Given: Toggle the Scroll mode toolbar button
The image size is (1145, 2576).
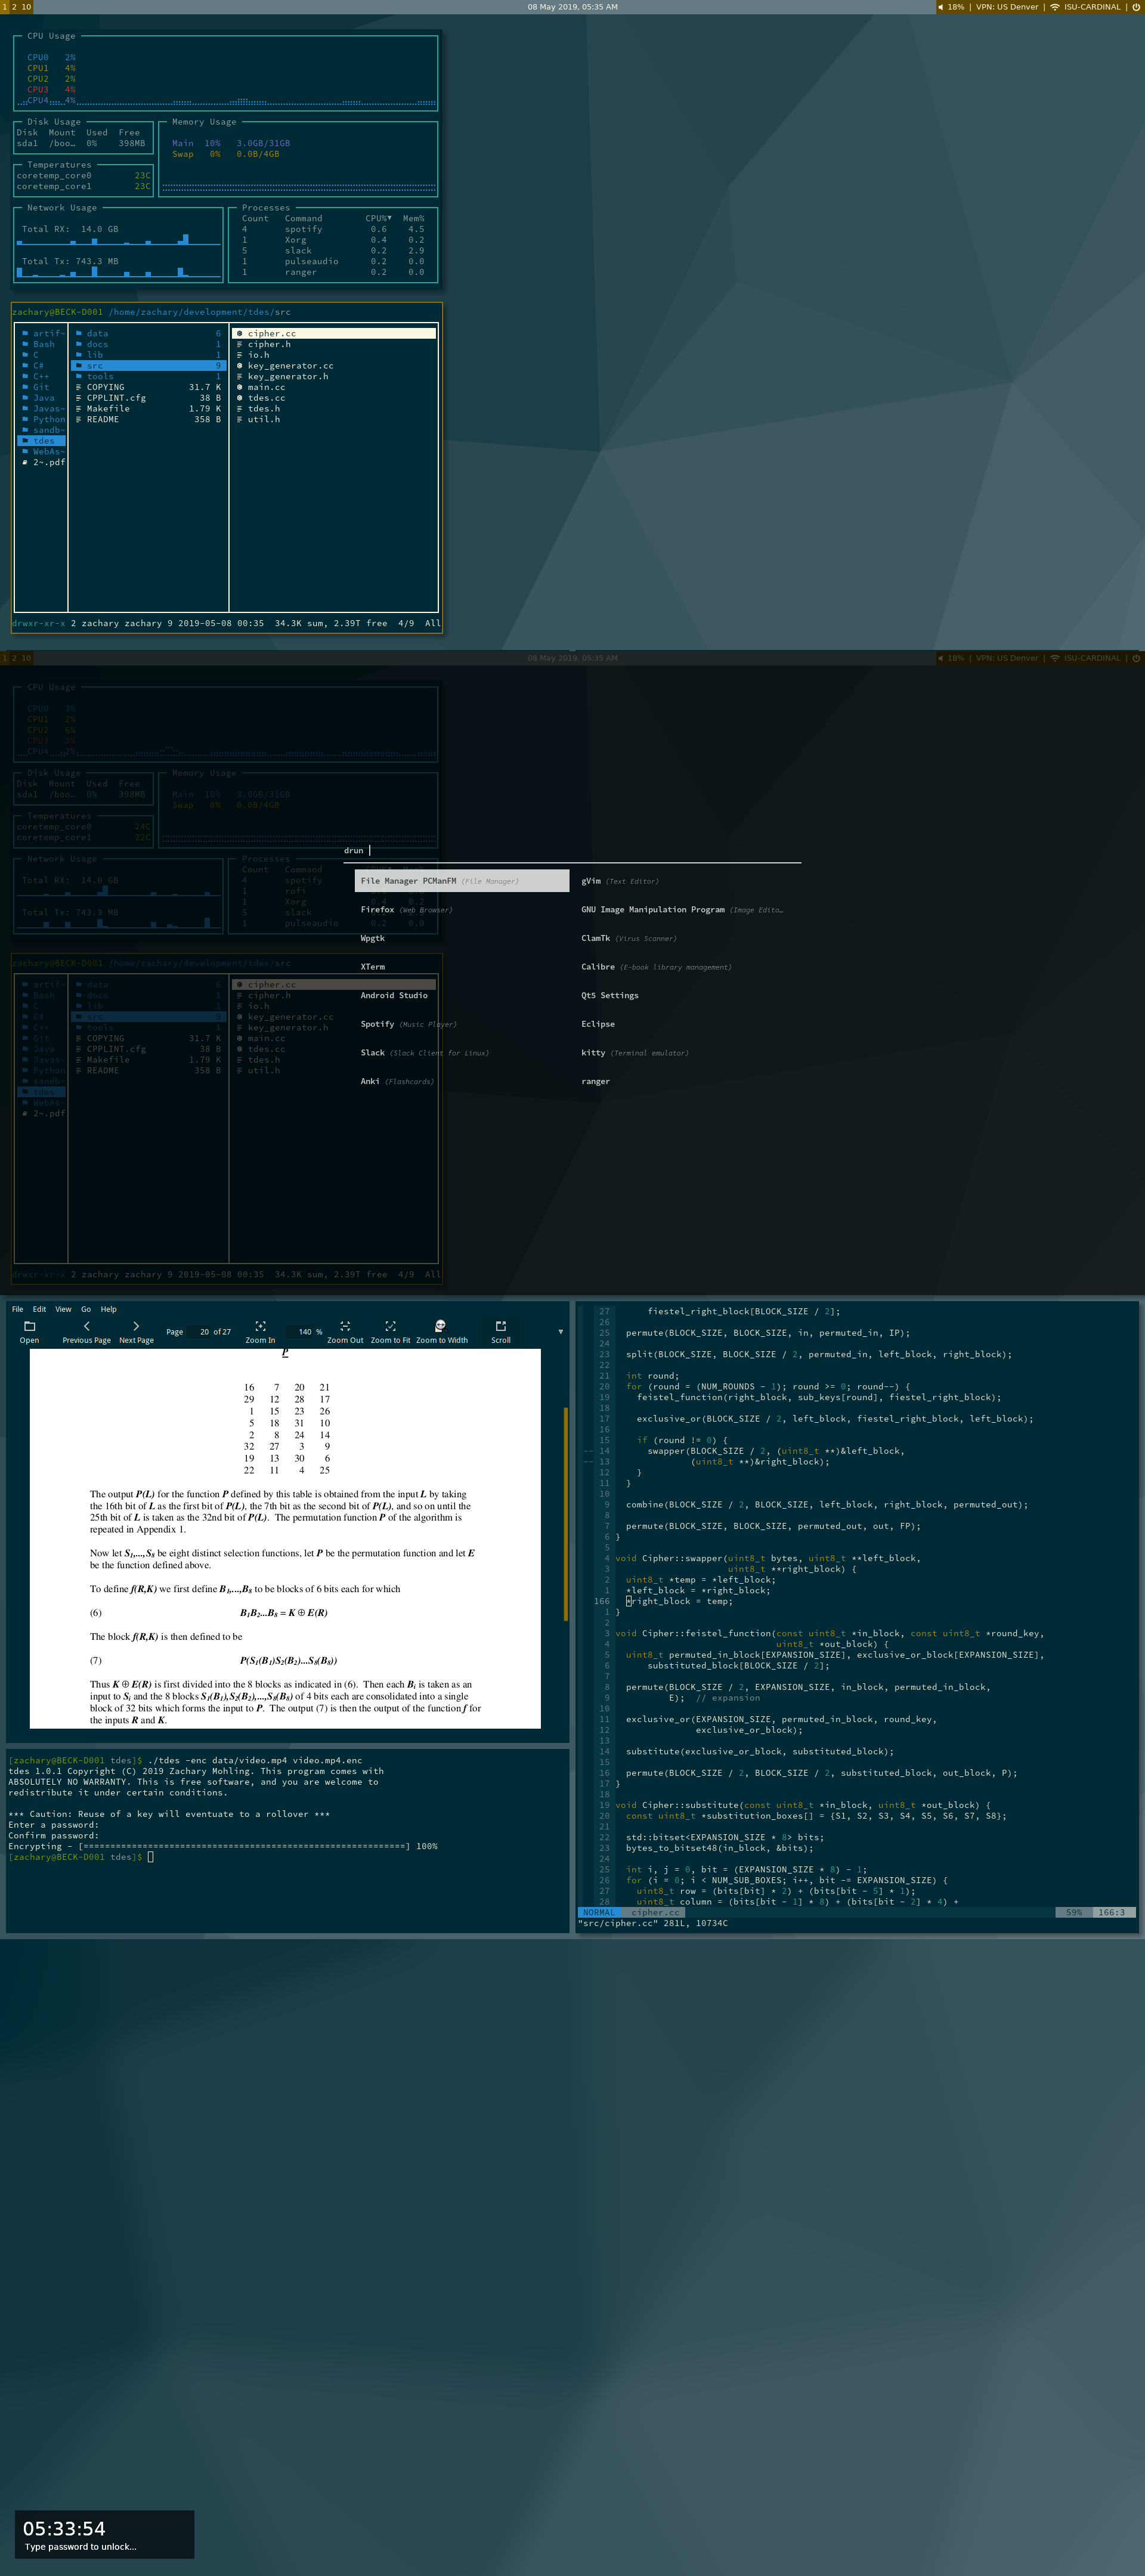Looking at the screenshot, I should [x=501, y=1326].
